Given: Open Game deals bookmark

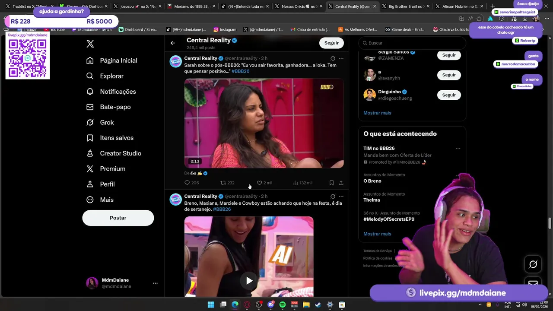Looking at the screenshot, I should tap(405, 29).
